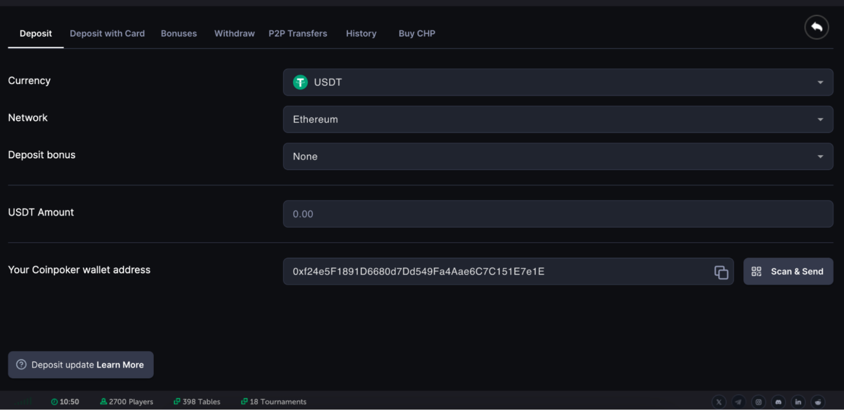Click the USDT Amount input field
The image size is (844, 410).
(558, 214)
